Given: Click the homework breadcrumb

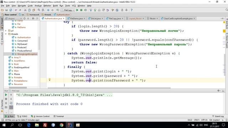Looking at the screenshot, I should (33, 15).
